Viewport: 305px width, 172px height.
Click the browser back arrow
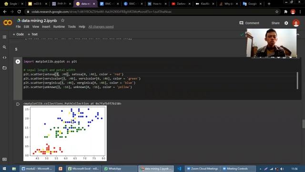[x=5, y=11]
